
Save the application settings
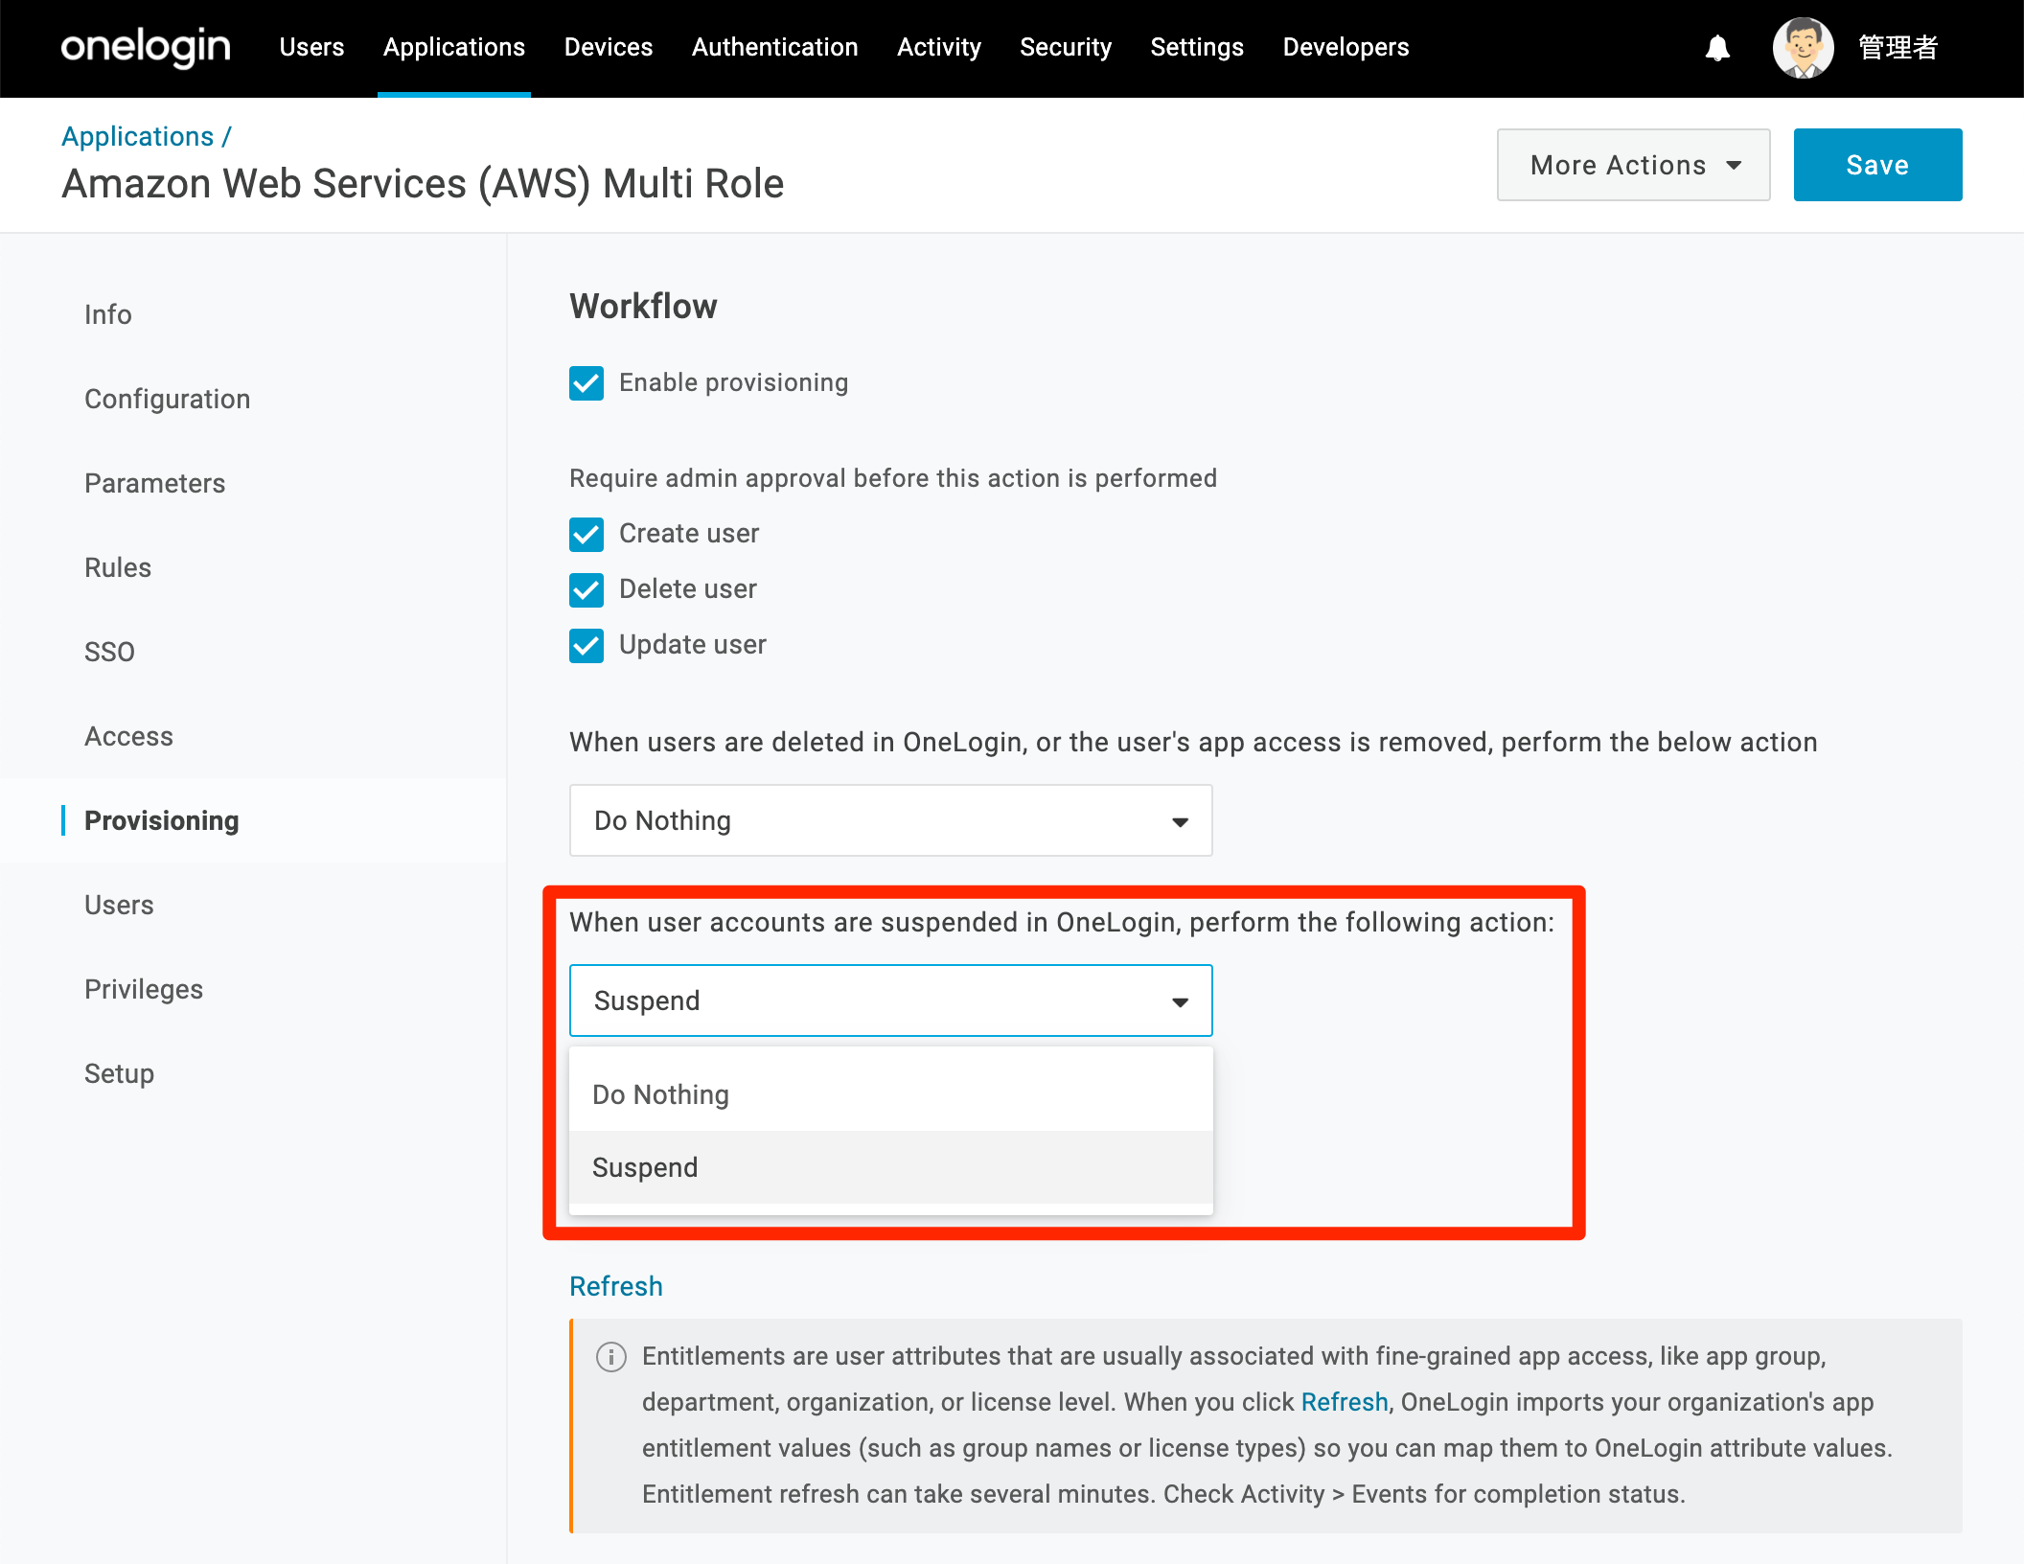(1877, 165)
